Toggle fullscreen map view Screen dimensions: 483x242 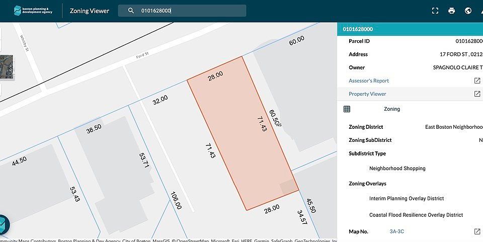click(x=436, y=11)
